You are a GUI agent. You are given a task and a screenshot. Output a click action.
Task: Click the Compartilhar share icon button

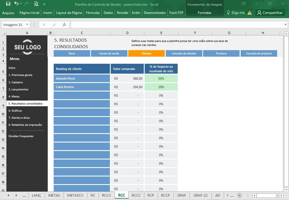(270, 13)
